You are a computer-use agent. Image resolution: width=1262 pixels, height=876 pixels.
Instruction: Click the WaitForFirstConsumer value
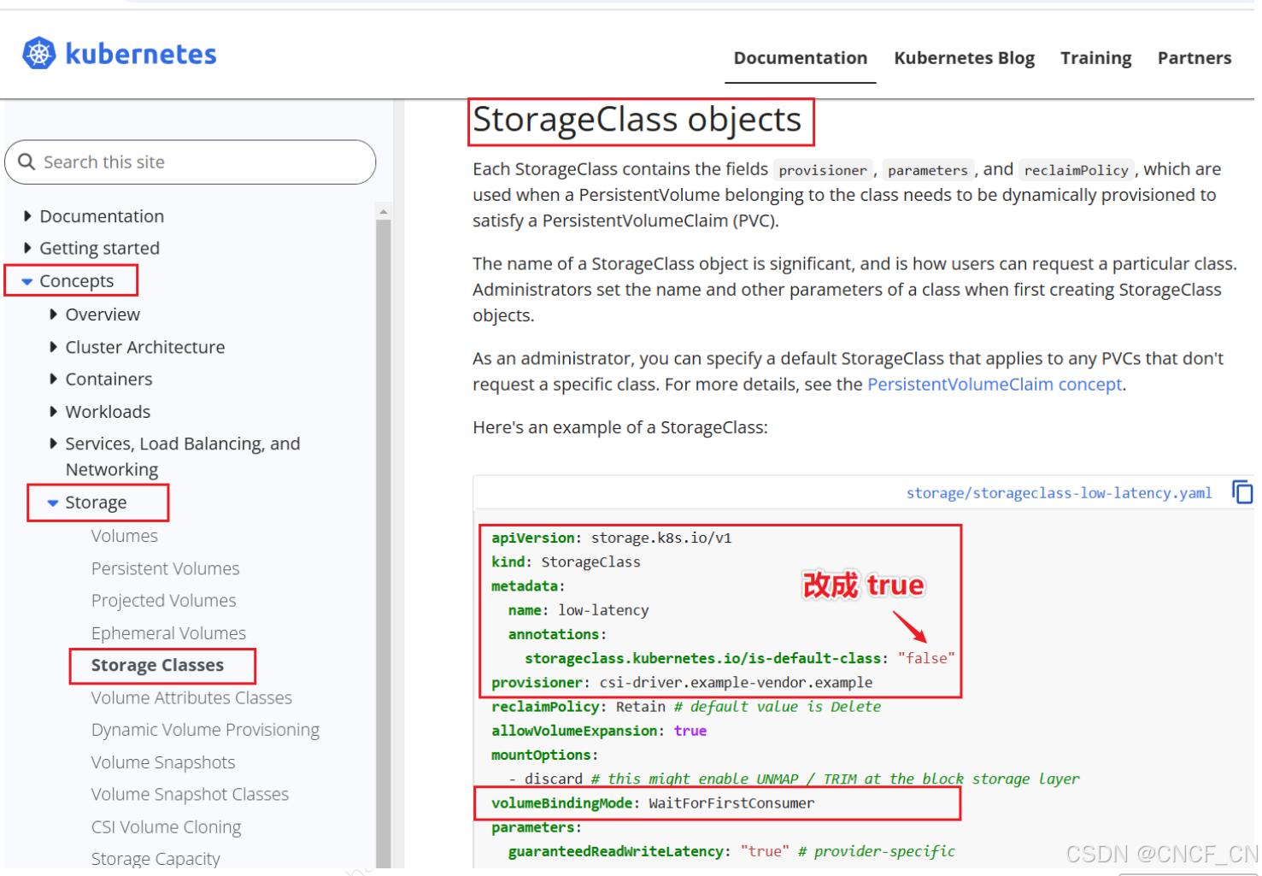(731, 803)
